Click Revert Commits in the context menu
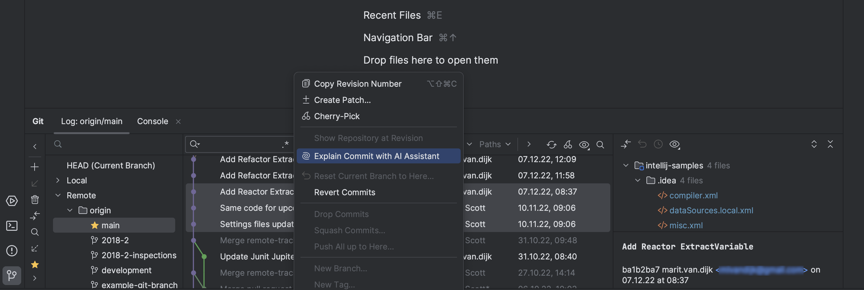Screen dimensions: 864x290 click(x=344, y=192)
